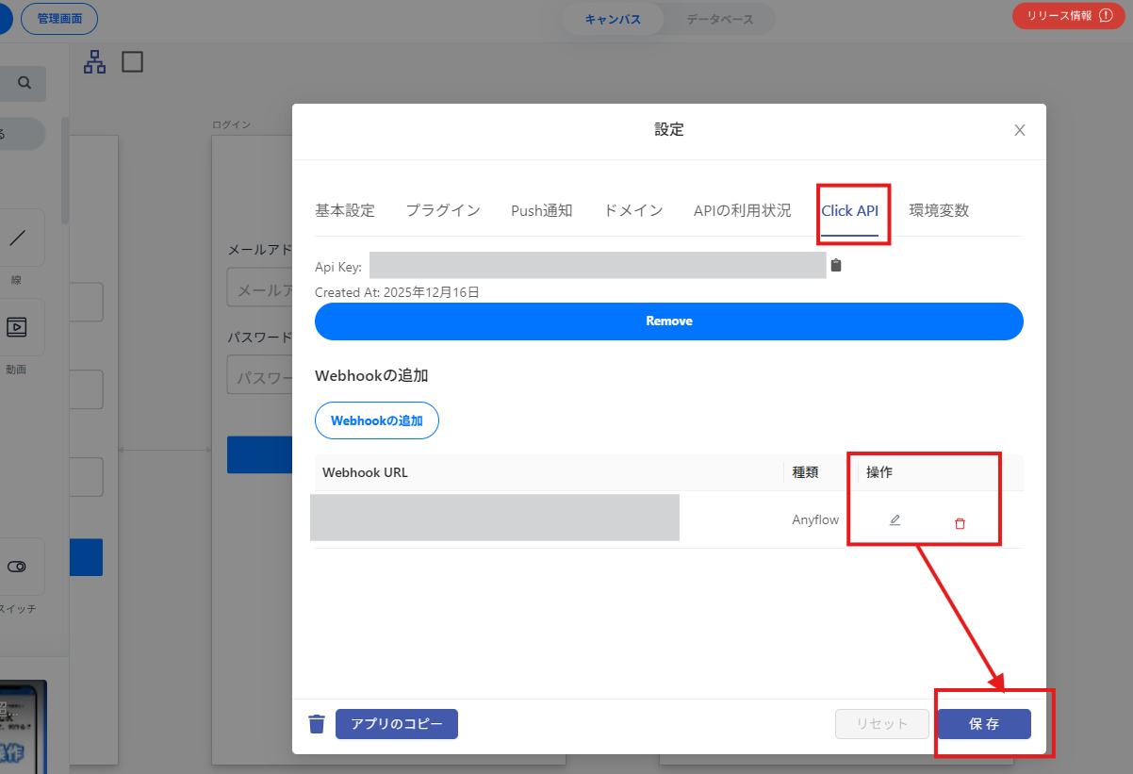Open the 環境変数 tab
This screenshot has height=774, width=1133.
939,210
